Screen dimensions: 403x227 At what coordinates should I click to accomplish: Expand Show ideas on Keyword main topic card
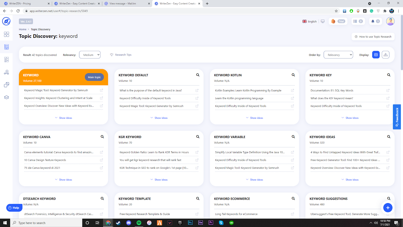[63, 118]
